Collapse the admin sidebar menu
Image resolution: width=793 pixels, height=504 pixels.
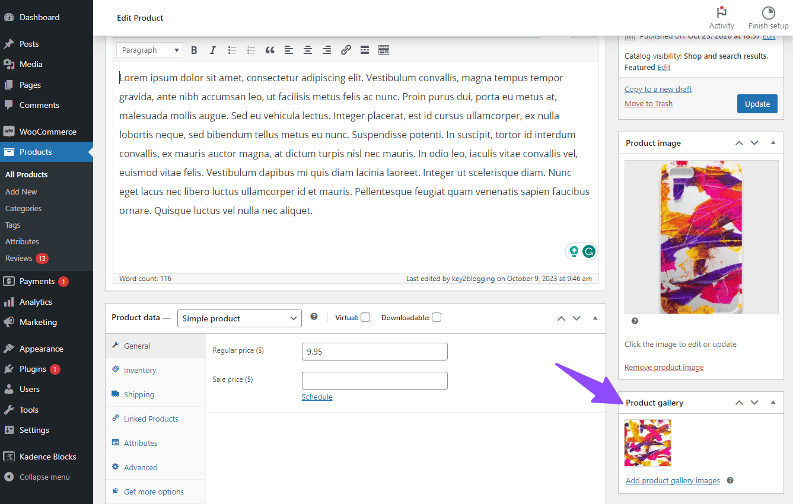(x=38, y=476)
